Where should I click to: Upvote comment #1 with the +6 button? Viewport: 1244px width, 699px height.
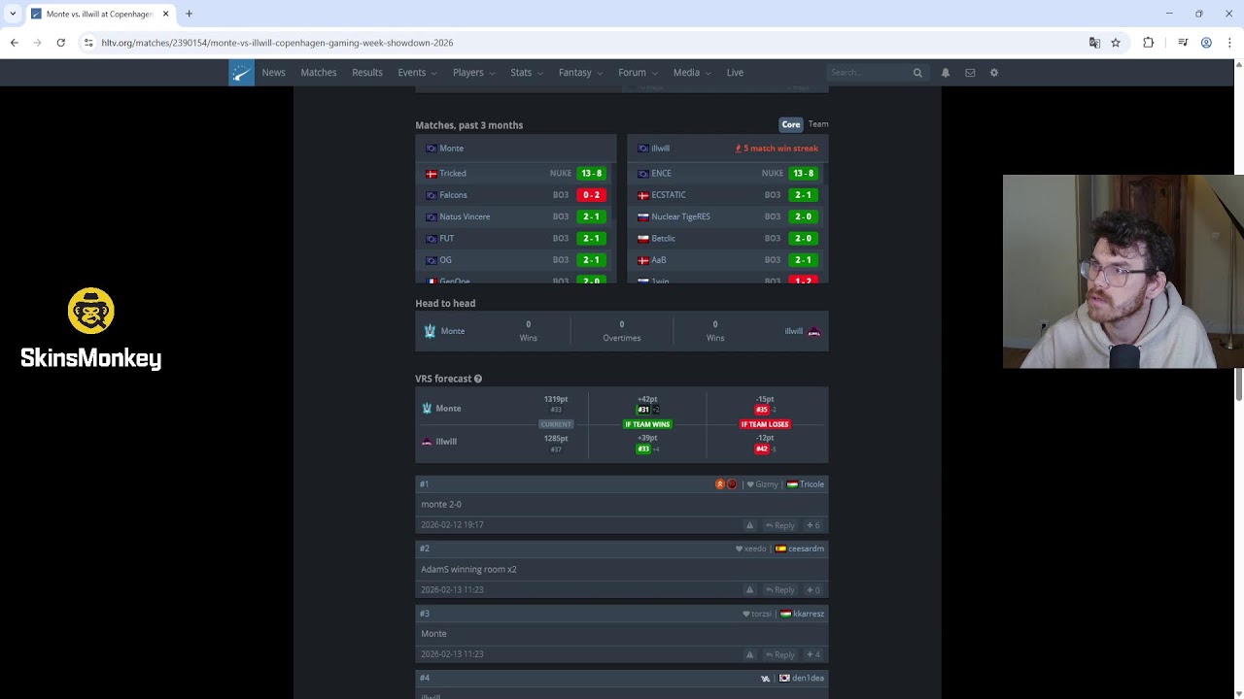[x=813, y=525]
